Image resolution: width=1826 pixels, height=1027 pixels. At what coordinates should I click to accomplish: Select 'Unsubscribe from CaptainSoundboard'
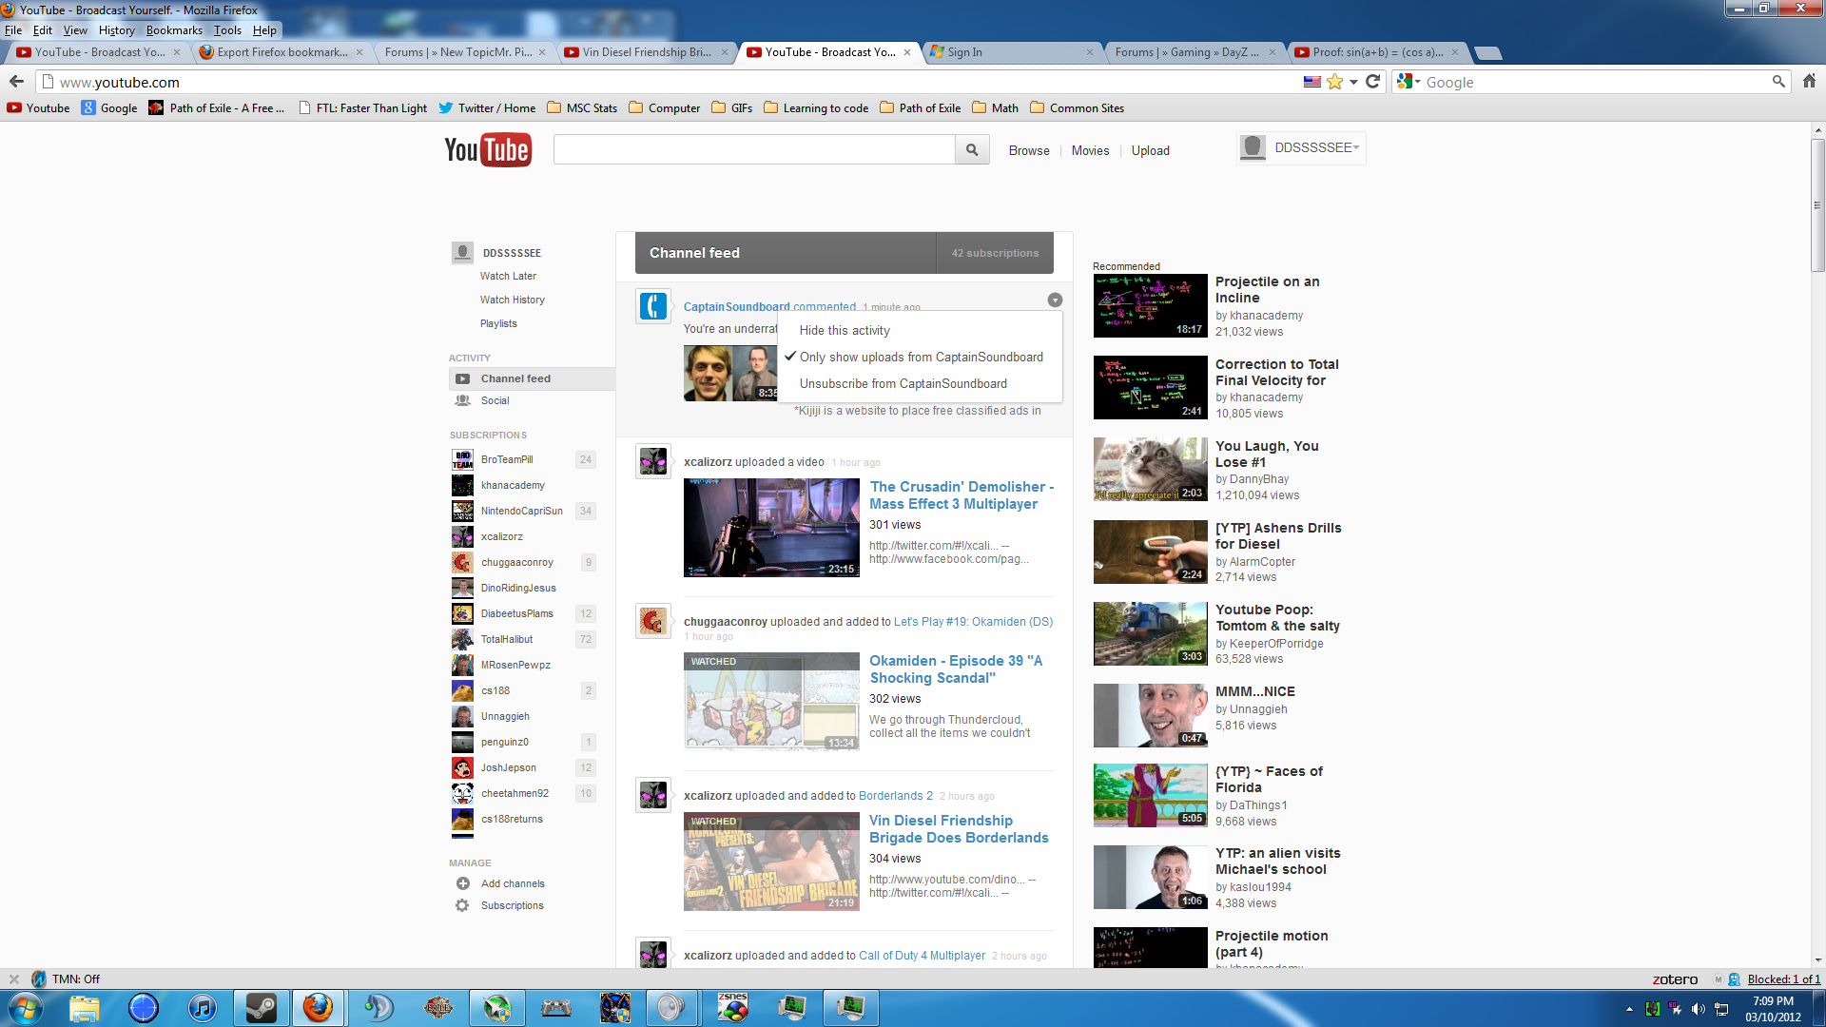pos(903,383)
